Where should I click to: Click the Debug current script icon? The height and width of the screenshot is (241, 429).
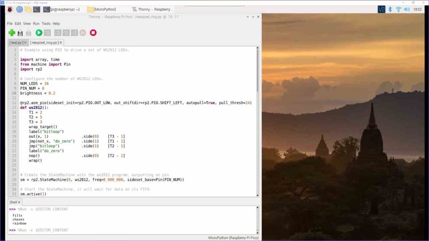(47, 33)
